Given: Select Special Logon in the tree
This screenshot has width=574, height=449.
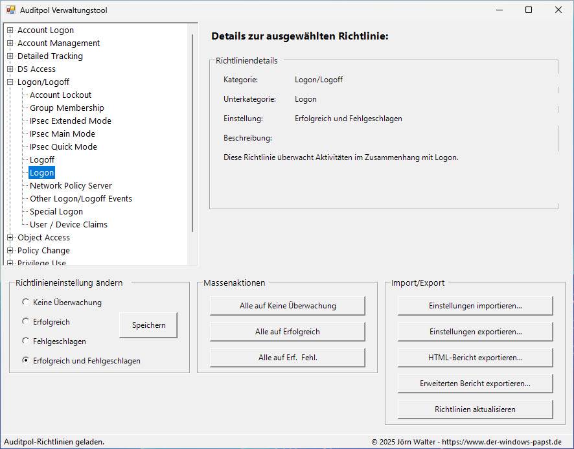Looking at the screenshot, I should pos(56,212).
